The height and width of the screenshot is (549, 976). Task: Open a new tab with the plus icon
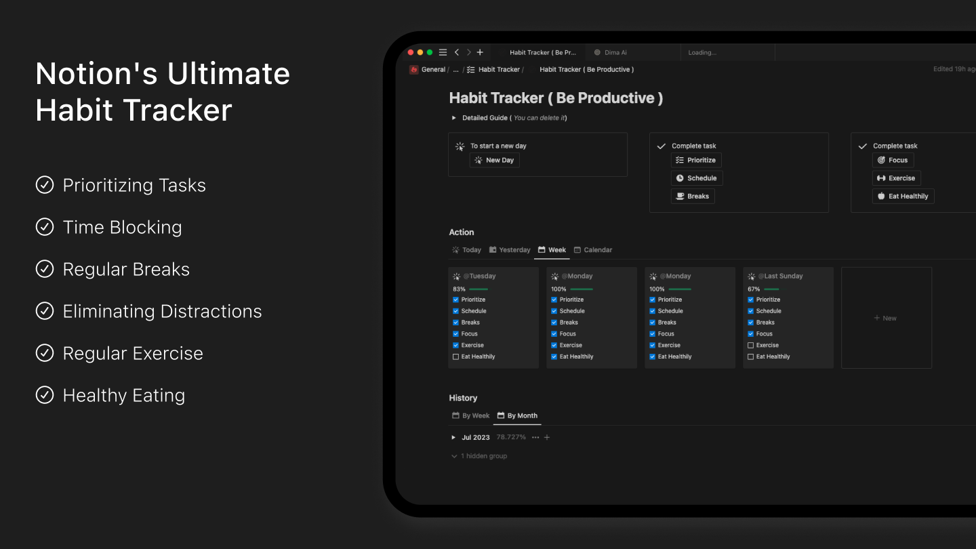(480, 52)
